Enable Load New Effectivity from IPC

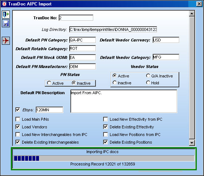(106, 119)
